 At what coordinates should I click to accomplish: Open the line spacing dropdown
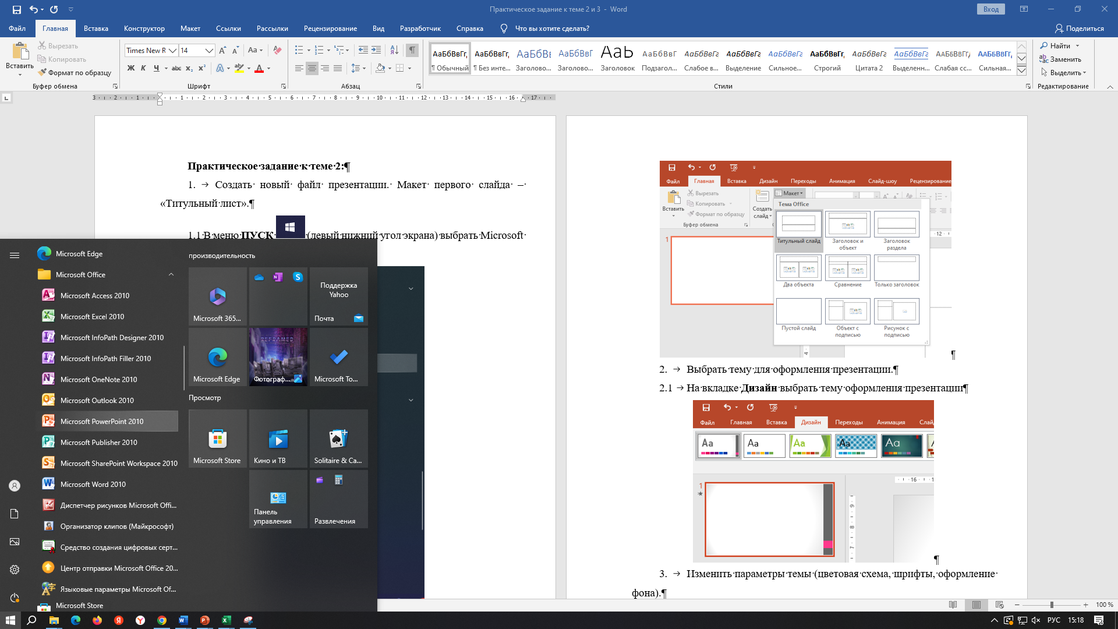tap(359, 68)
